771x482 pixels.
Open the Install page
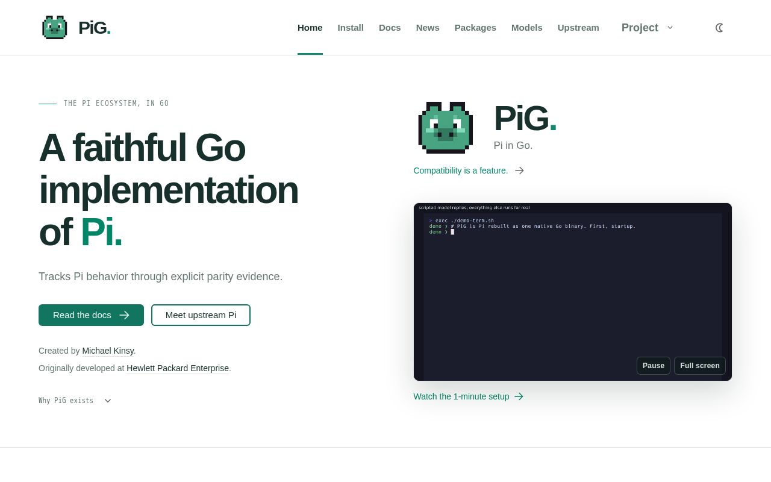pos(351,28)
